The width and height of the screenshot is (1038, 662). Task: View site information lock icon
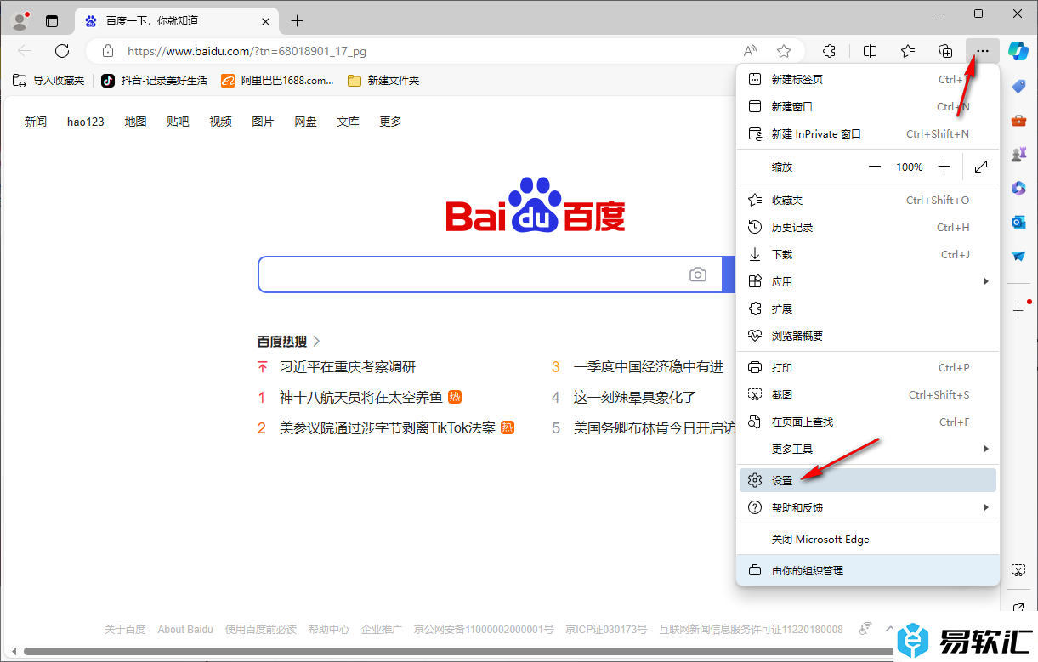[x=107, y=51]
